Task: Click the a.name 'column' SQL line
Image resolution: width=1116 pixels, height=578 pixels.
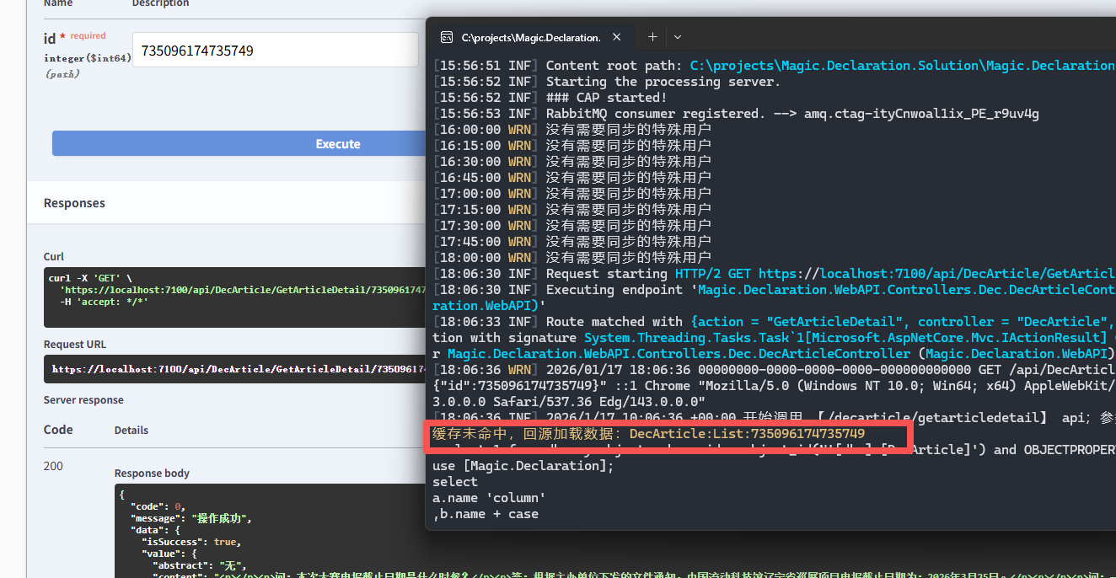Action: coord(489,498)
